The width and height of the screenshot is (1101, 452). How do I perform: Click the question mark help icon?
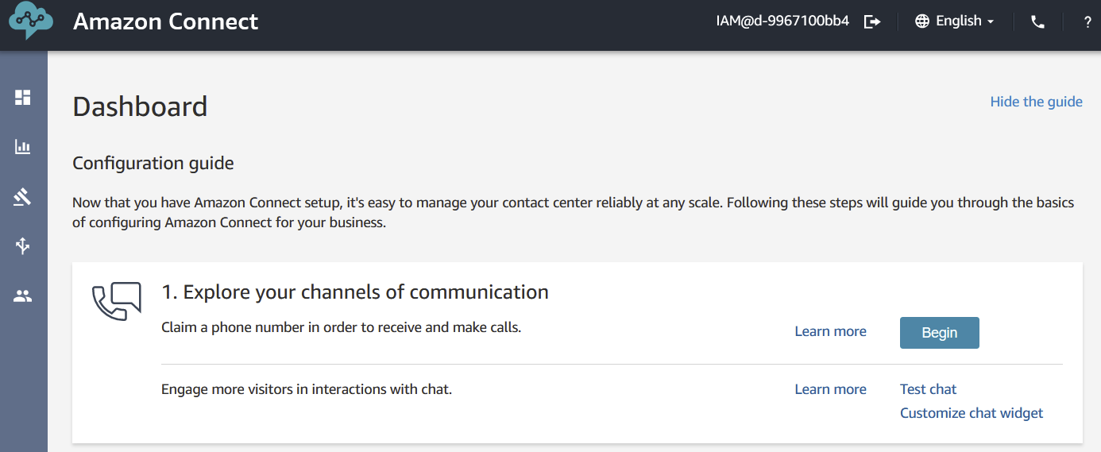1087,22
